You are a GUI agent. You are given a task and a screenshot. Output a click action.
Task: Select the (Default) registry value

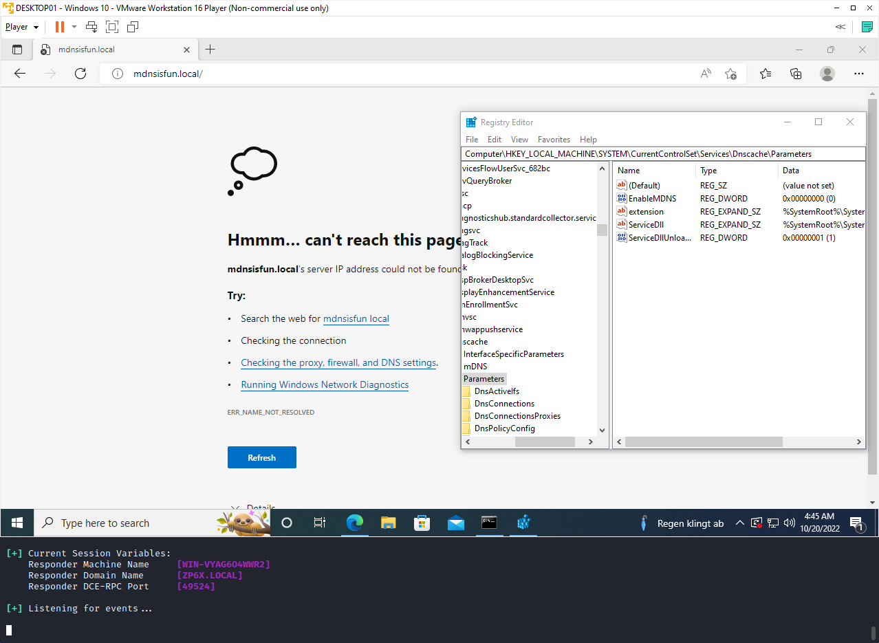[x=644, y=185]
